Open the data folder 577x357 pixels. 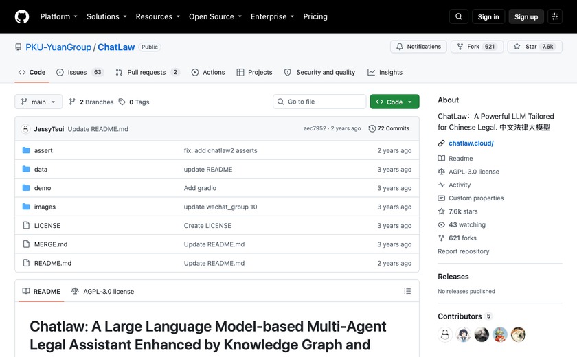[x=41, y=169]
